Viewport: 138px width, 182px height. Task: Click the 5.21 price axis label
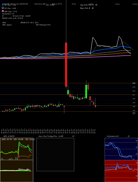(x=134, y=91)
